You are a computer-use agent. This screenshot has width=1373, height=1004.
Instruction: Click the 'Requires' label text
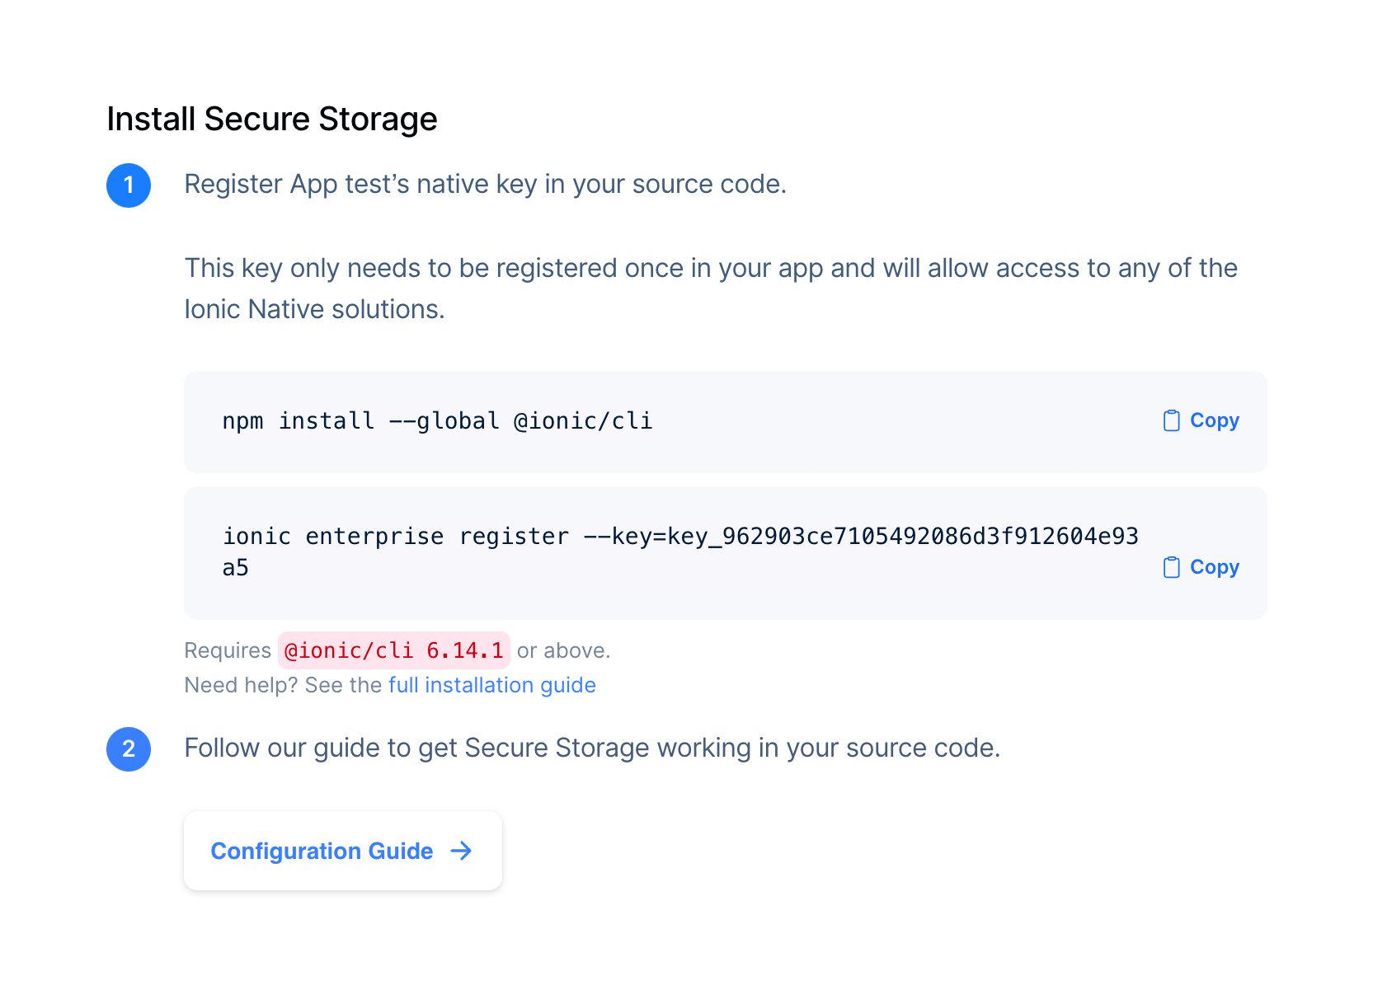[x=228, y=650]
